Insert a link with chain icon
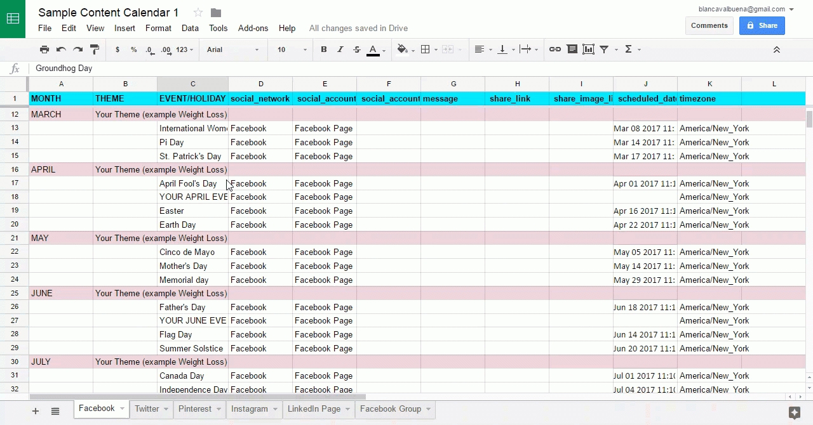The width and height of the screenshot is (813, 425). 555,49
